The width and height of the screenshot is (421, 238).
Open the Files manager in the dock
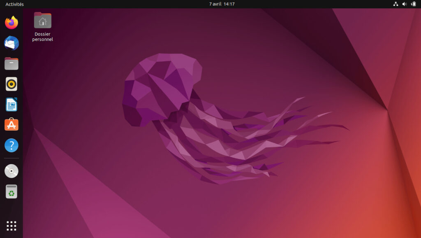pyautogui.click(x=12, y=64)
